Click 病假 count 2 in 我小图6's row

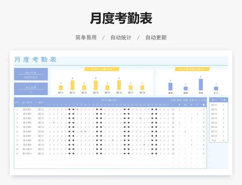point(185,131)
